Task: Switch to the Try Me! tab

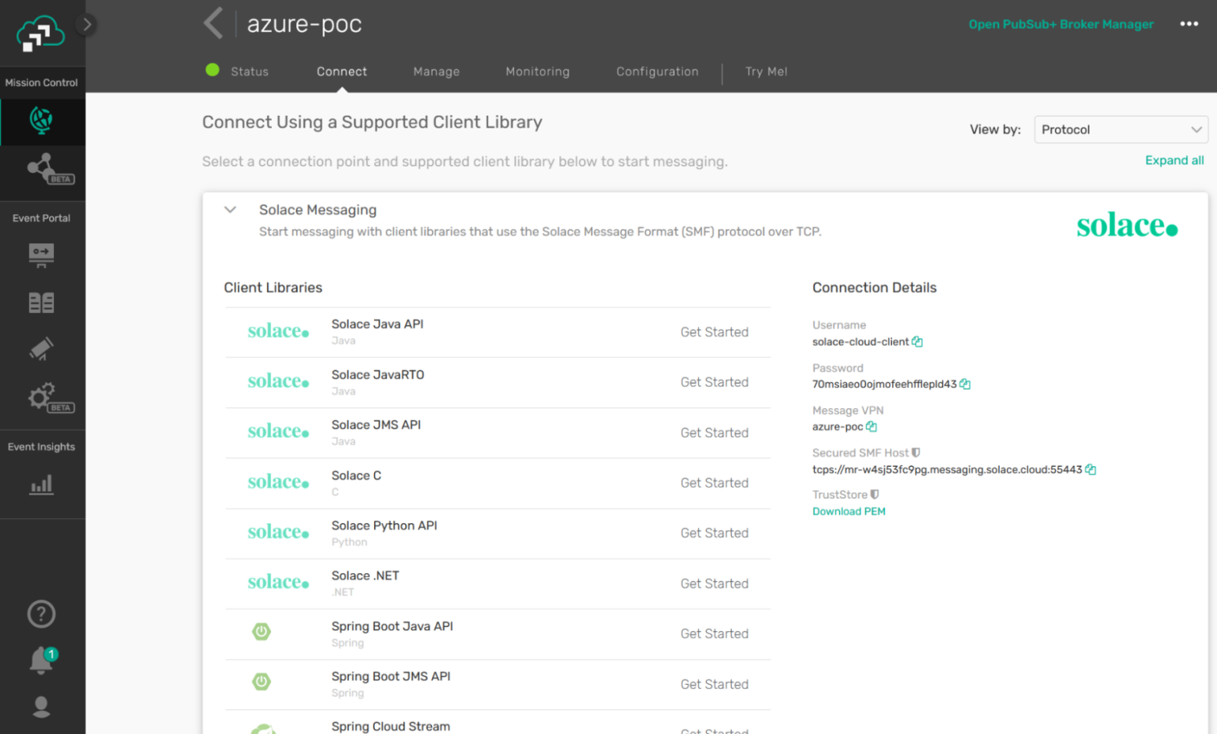Action: (765, 71)
